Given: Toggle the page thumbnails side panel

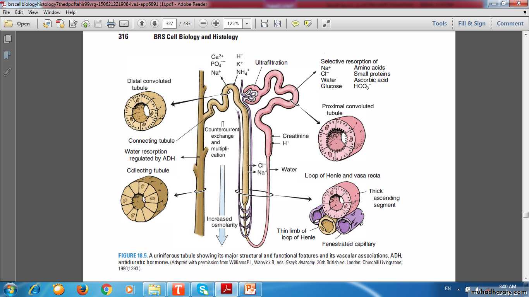Looking at the screenshot, I should [7, 39].
